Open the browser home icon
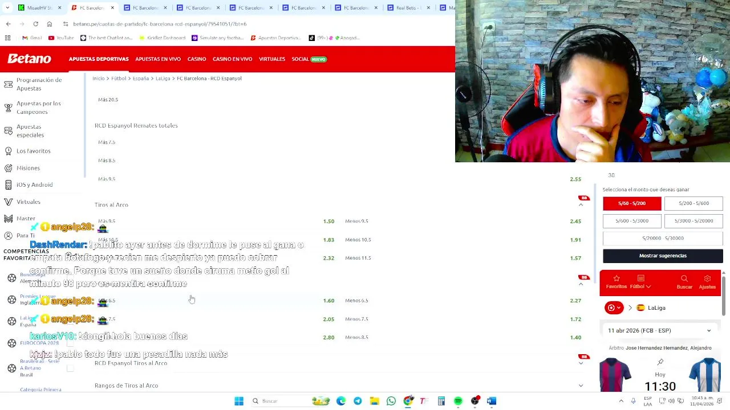The image size is (730, 410). point(50,24)
